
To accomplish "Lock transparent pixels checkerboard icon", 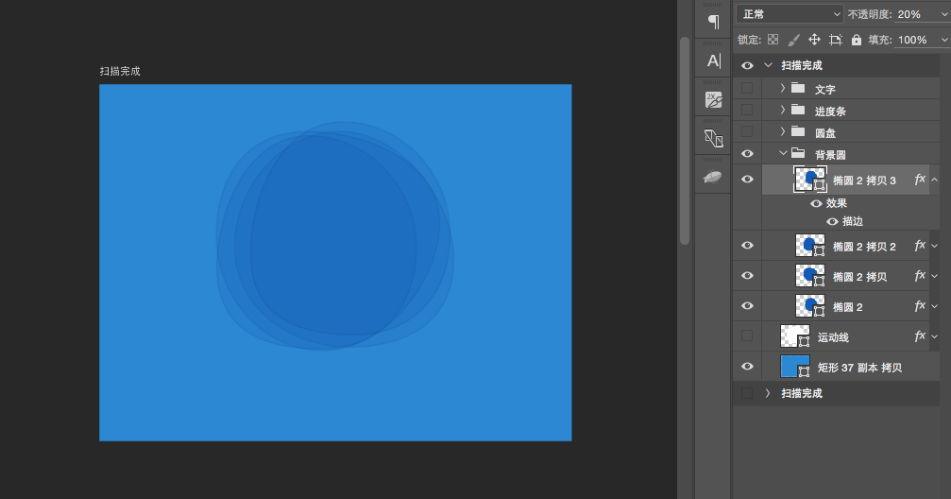I will click(x=773, y=40).
